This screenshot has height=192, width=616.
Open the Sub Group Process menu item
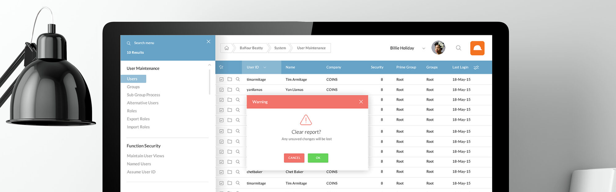(144, 95)
